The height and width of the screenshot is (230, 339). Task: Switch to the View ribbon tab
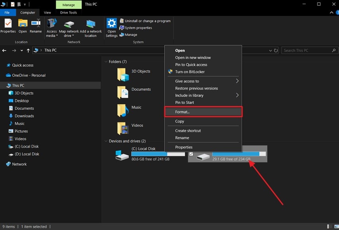click(47, 12)
